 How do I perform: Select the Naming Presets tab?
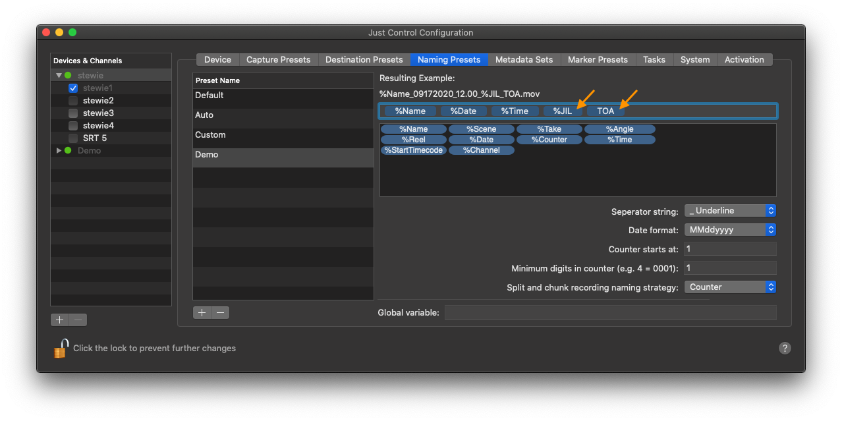coord(449,59)
